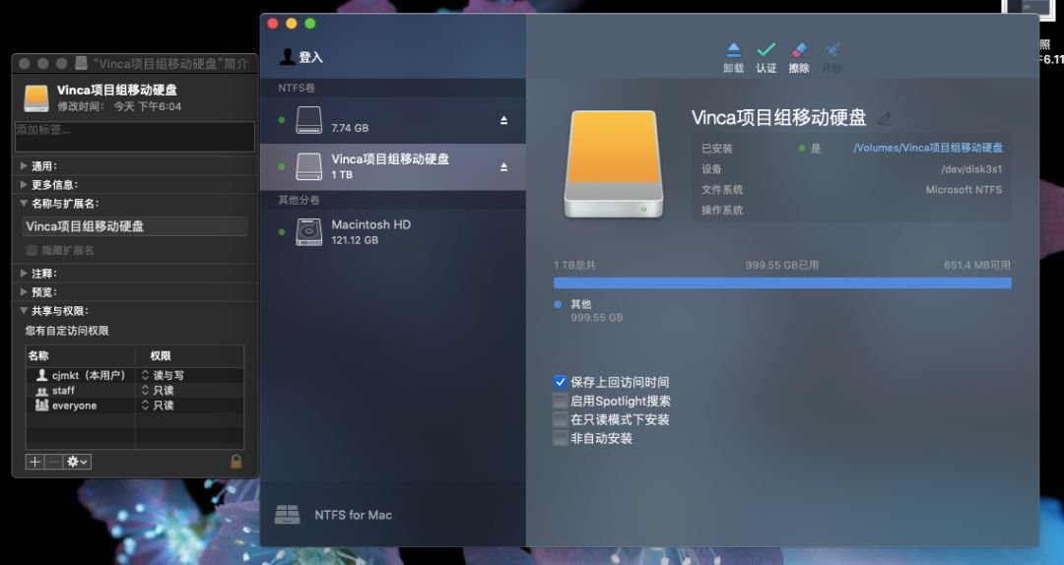This screenshot has height=565, width=1064.
Task: Eject the Vinca项目组移动硬盘 1 TB volume
Action: coord(503,167)
